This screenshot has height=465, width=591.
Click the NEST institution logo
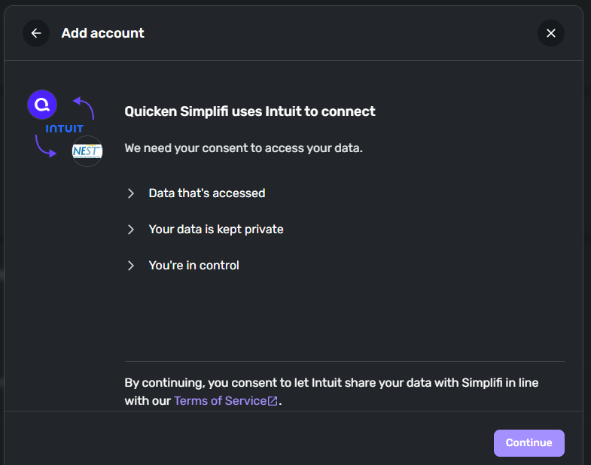tap(87, 151)
